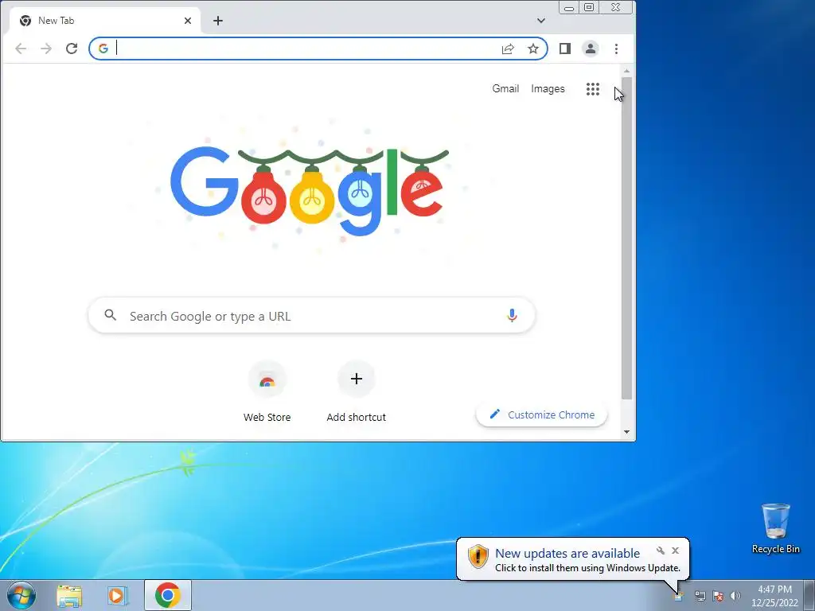Open Action Center flag icon
This screenshot has height=611, width=815.
718,596
